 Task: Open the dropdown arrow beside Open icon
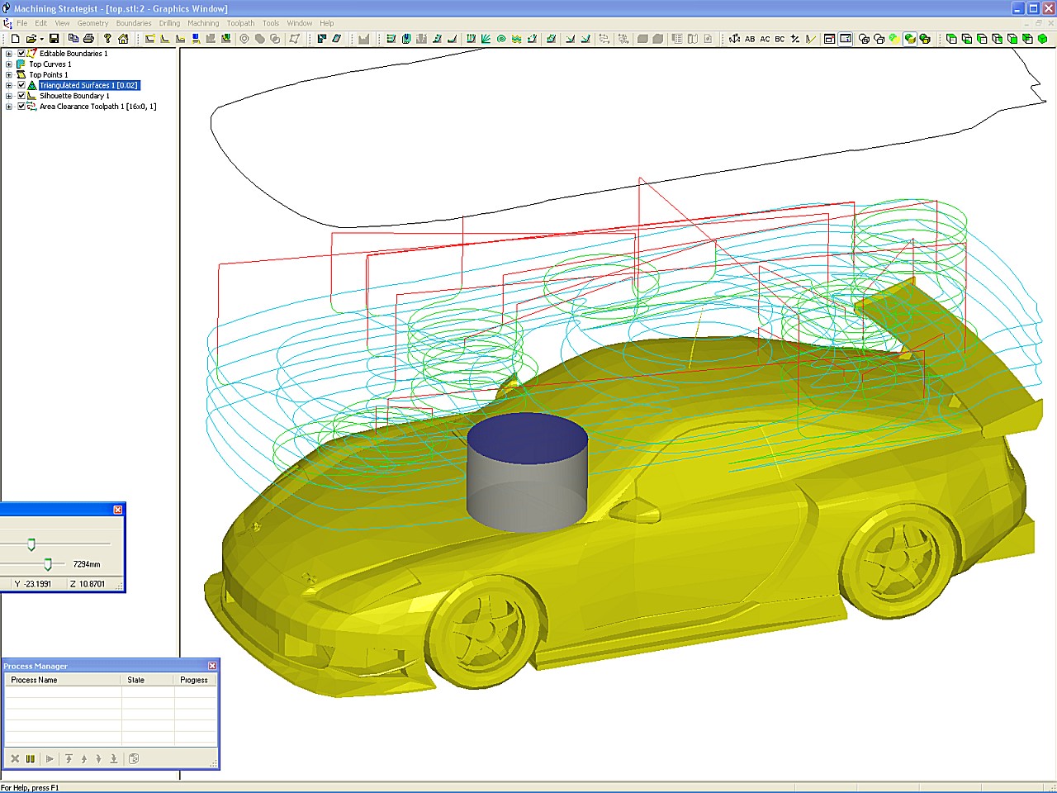click(x=41, y=39)
